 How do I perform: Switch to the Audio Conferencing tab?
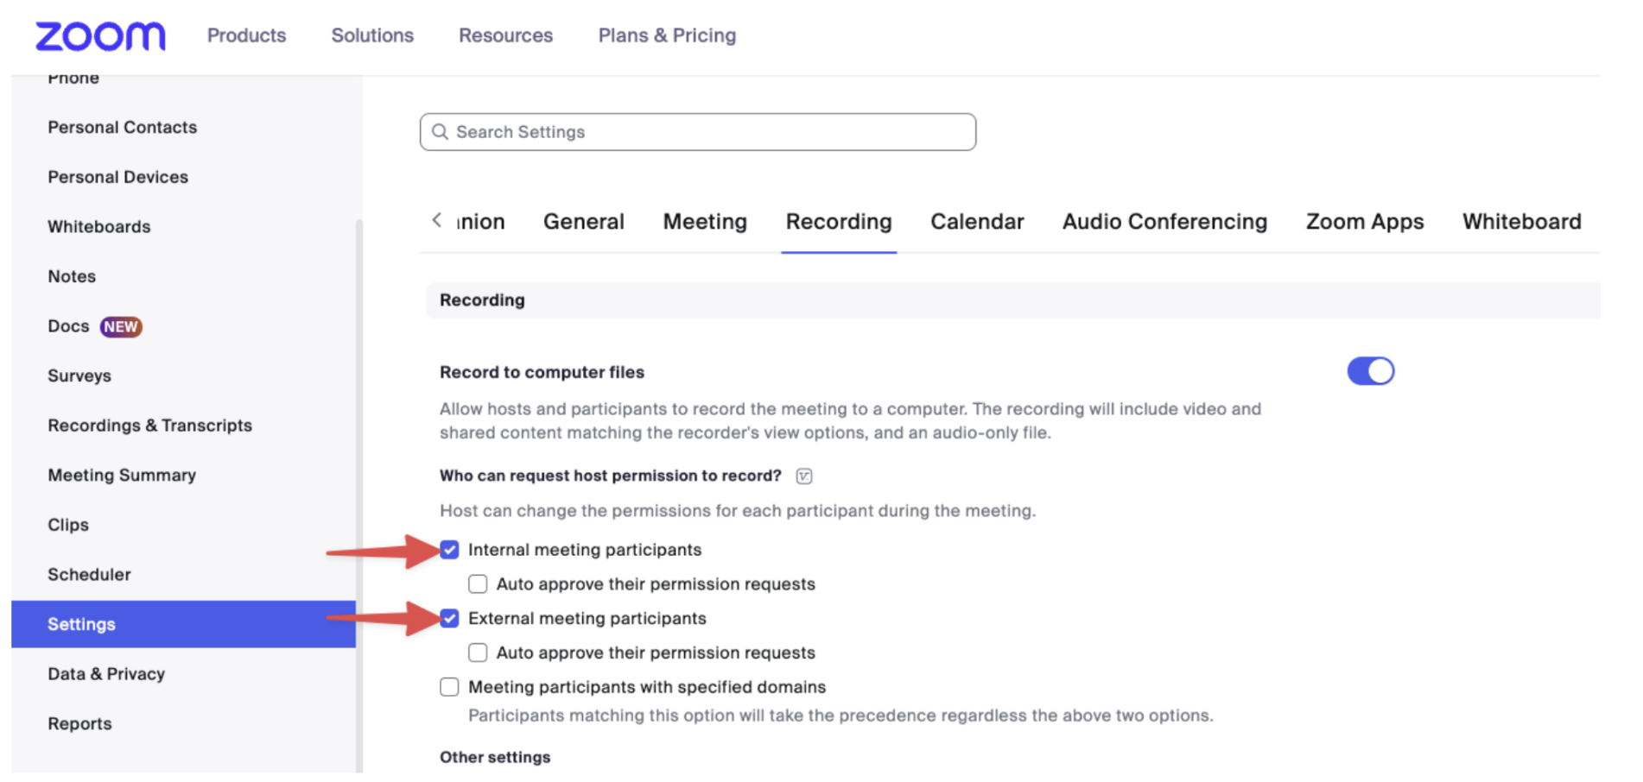(1164, 222)
